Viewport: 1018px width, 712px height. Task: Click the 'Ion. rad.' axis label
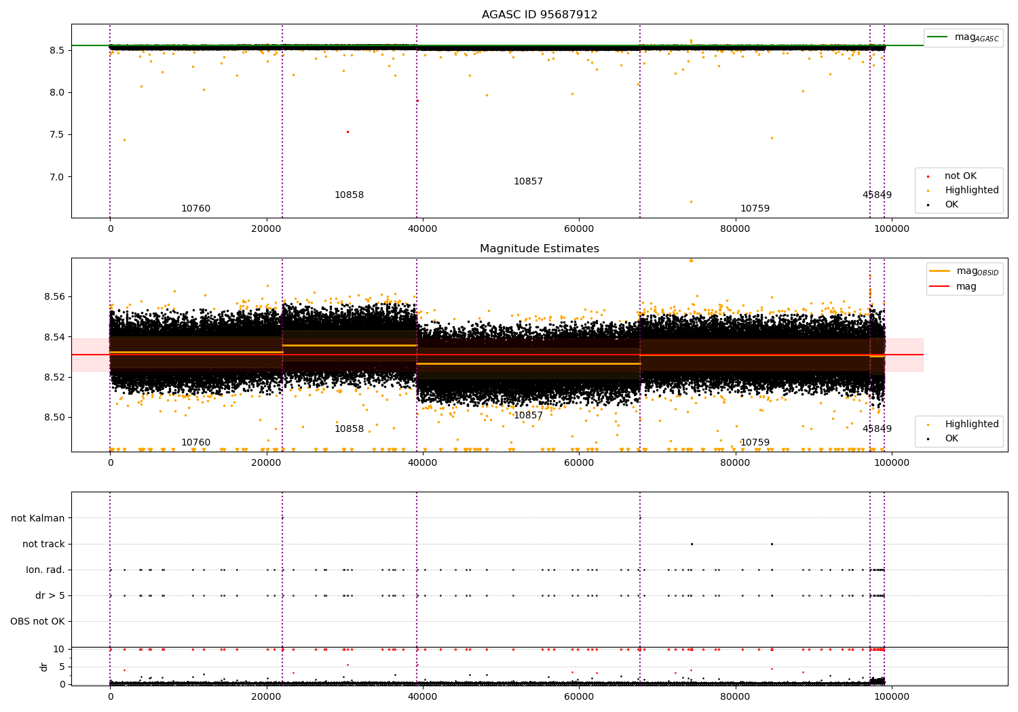pyautogui.click(x=45, y=570)
